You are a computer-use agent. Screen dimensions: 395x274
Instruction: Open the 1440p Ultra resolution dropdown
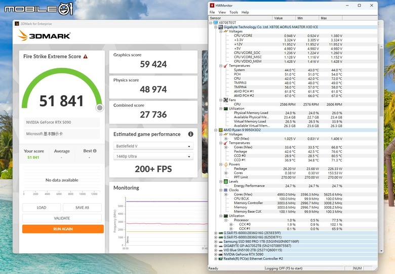click(x=153, y=156)
